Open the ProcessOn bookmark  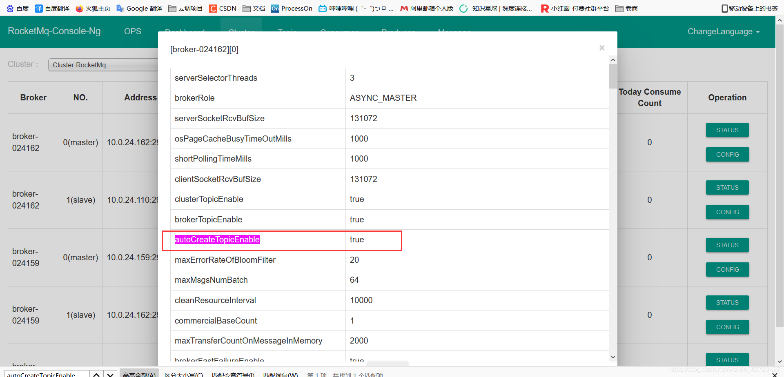292,8
